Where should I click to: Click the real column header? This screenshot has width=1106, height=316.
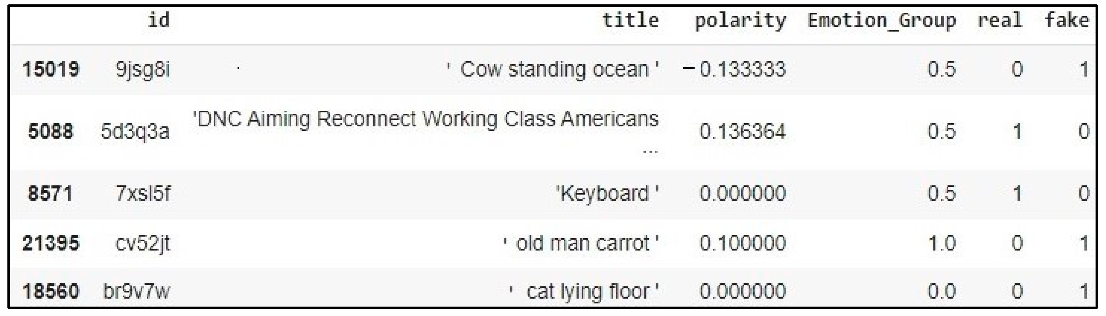click(999, 20)
